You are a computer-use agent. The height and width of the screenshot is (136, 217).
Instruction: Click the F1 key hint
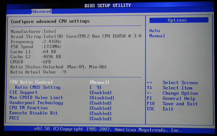coord(149,98)
